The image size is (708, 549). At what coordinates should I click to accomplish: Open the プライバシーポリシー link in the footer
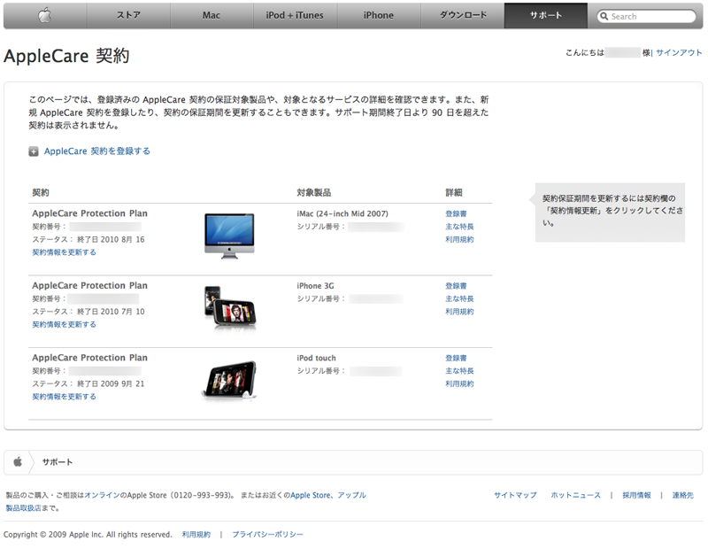pyautogui.click(x=265, y=534)
